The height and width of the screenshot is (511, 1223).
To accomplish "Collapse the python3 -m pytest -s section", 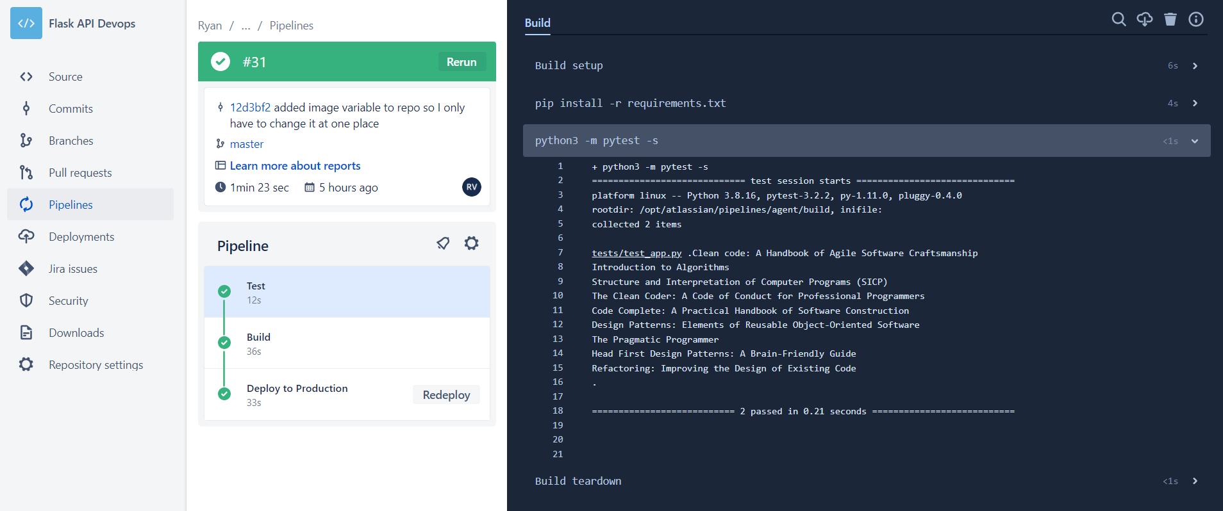I will (1195, 141).
